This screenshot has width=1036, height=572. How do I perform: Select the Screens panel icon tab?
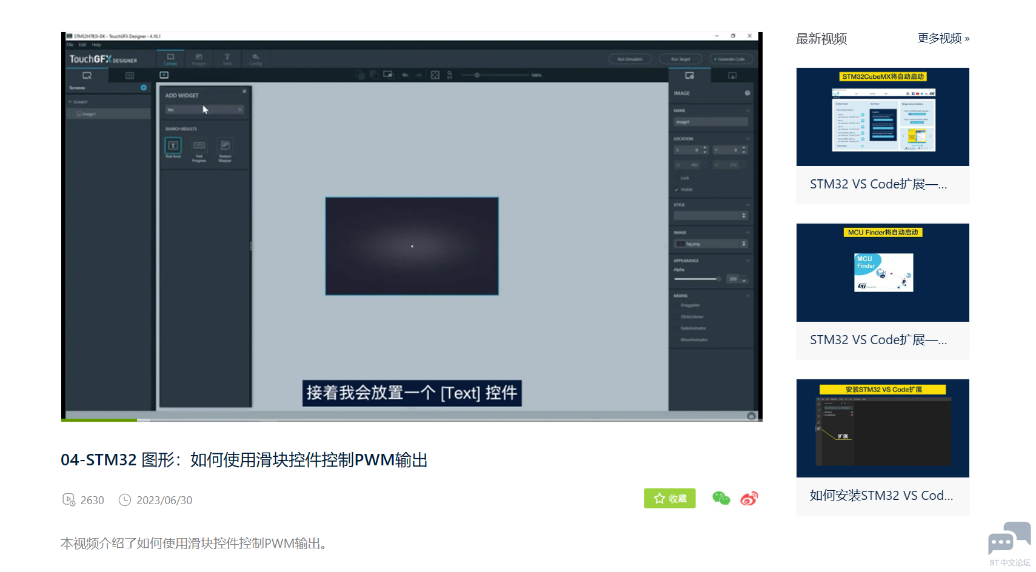pyautogui.click(x=87, y=76)
